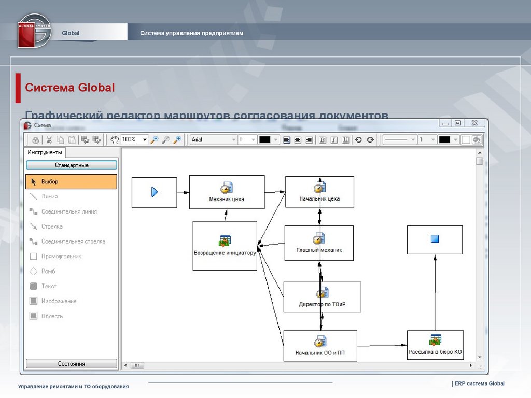Toggle bold formatting
Viewport: 531px width, 398px height.
click(323, 140)
